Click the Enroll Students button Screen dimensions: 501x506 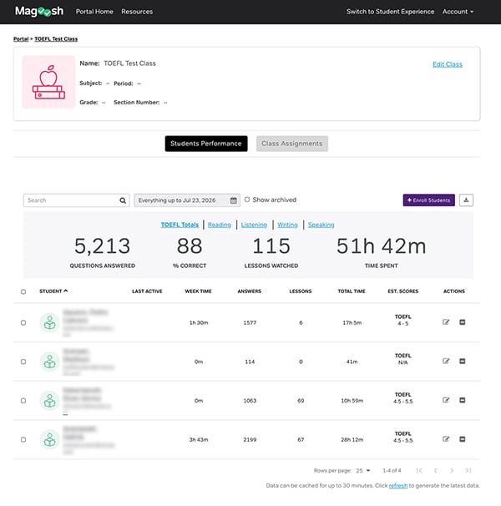click(428, 200)
